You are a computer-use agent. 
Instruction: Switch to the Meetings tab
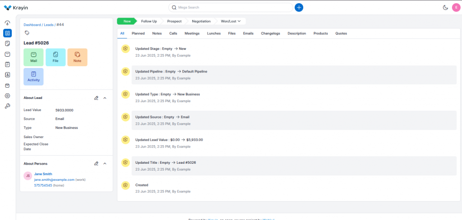click(192, 33)
